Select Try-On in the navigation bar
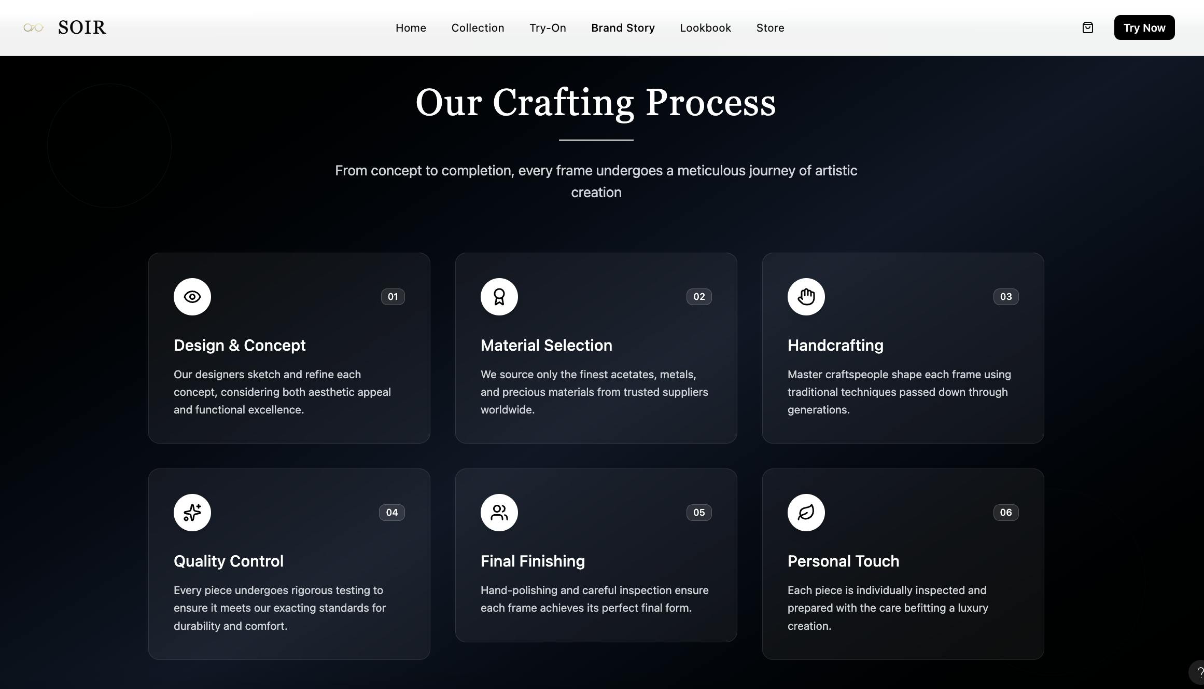1204x689 pixels. click(x=548, y=28)
